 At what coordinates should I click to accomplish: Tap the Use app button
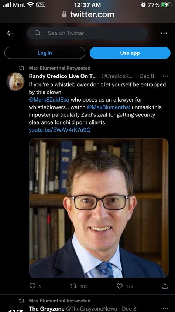[130, 53]
